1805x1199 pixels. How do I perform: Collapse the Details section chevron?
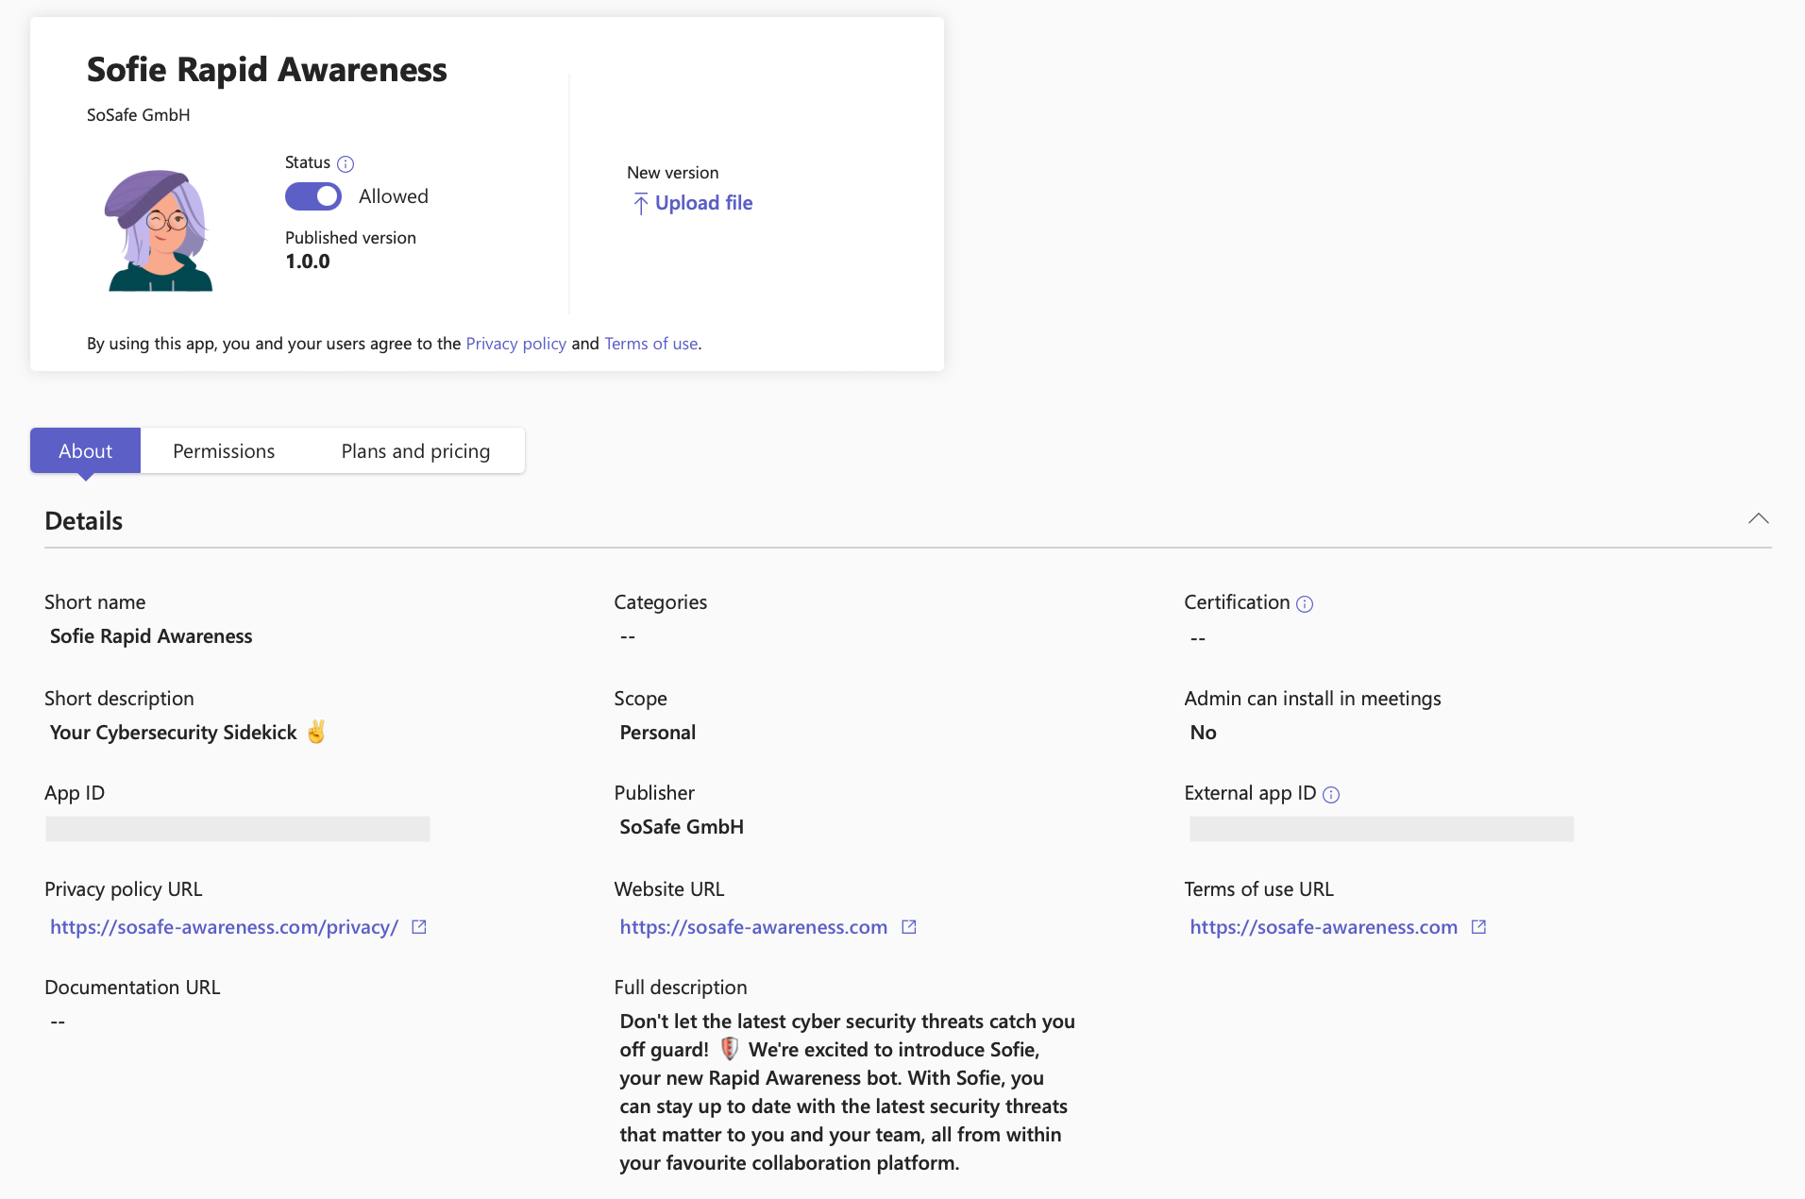tap(1758, 519)
